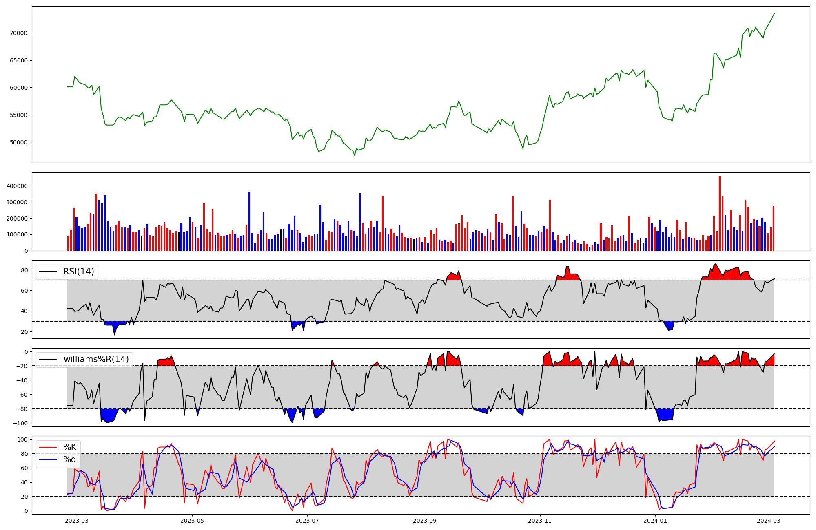This screenshot has height=530, width=816.
Task: Click the final peak of green price line
Action: pyautogui.click(x=774, y=13)
